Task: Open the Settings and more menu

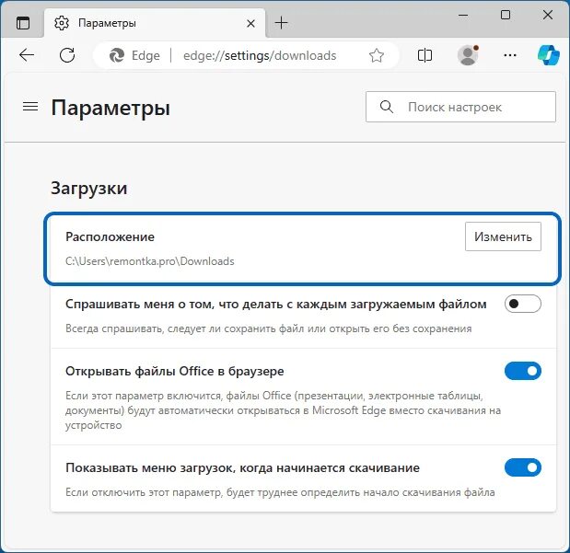Action: [510, 55]
